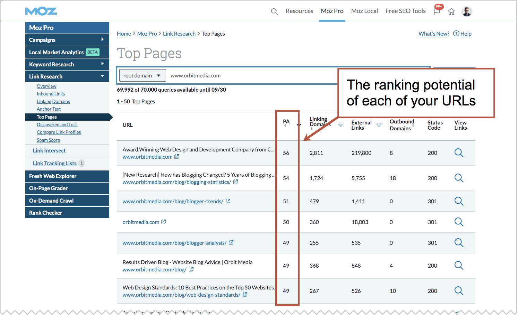Expand the Keyword Research sidebar menu
518x315 pixels.
[x=67, y=64]
